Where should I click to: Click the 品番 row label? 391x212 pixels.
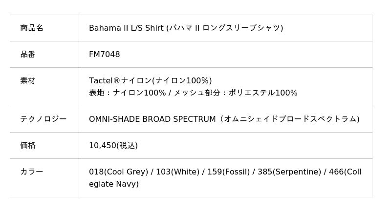pos(28,54)
